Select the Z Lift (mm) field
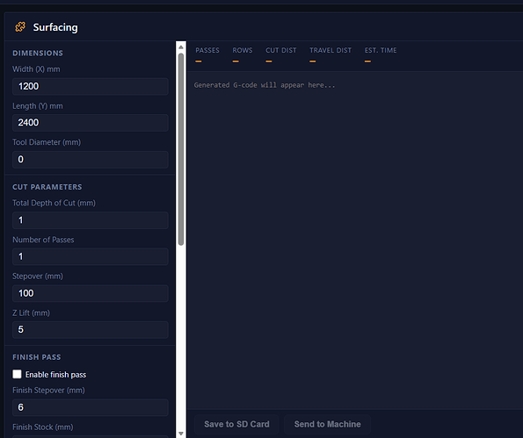Screen dimensions: 523x438 (91, 330)
